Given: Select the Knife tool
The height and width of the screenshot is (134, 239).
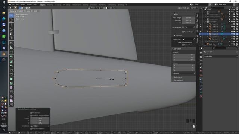Looking at the screenshot, I should (11, 74).
